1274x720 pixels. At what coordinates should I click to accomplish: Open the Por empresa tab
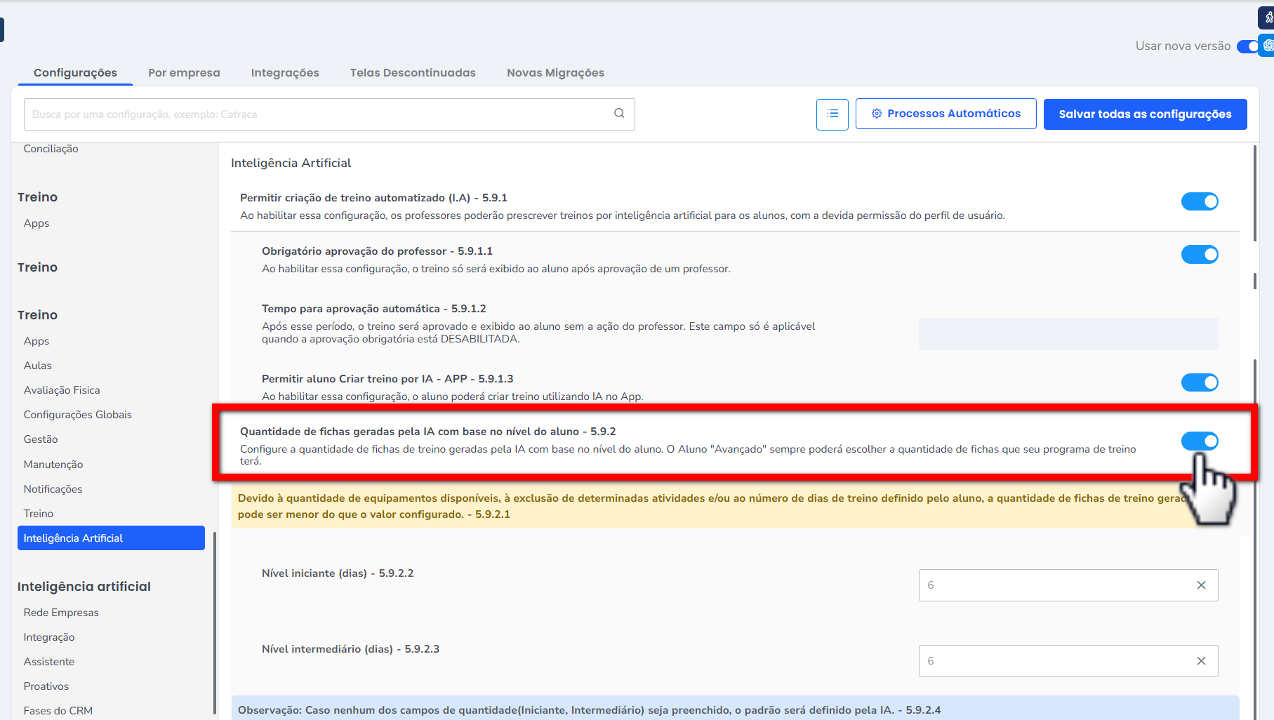point(184,73)
